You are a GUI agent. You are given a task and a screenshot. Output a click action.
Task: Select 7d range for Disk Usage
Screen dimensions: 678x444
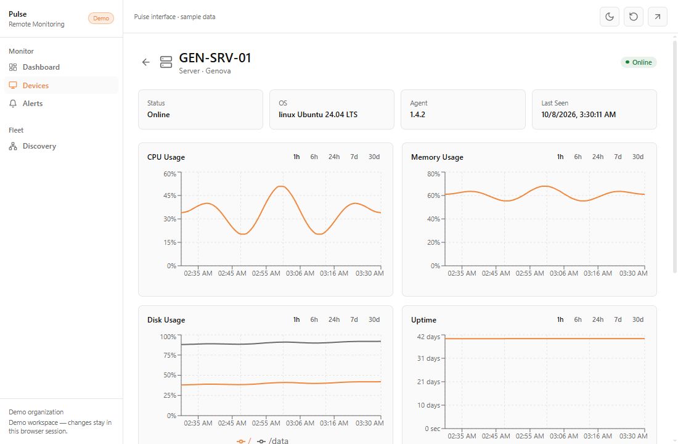[354, 319]
